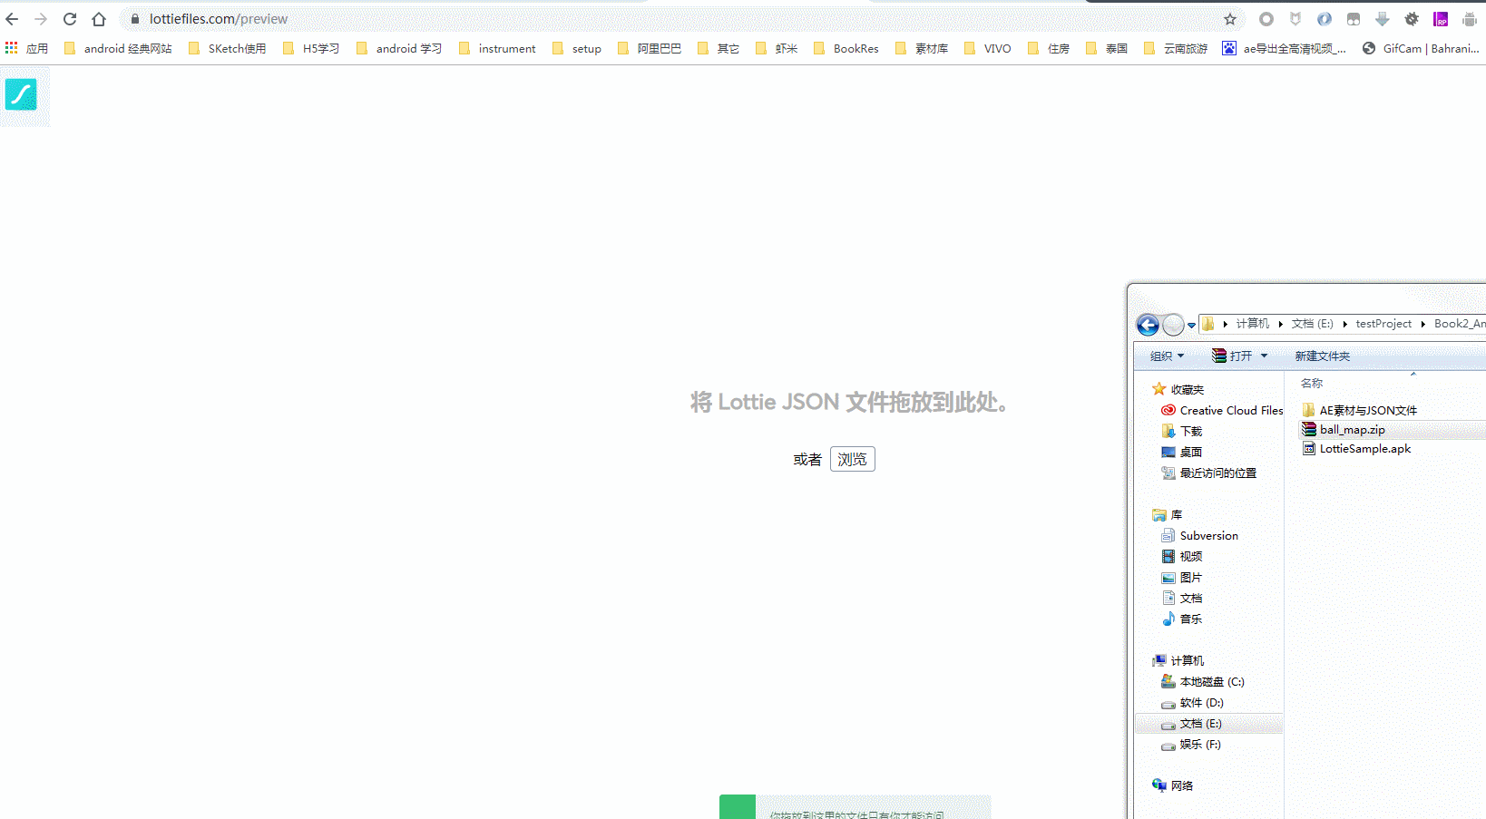The height and width of the screenshot is (819, 1486).
Task: Open the VIVO bookmark folder
Action: pos(988,48)
